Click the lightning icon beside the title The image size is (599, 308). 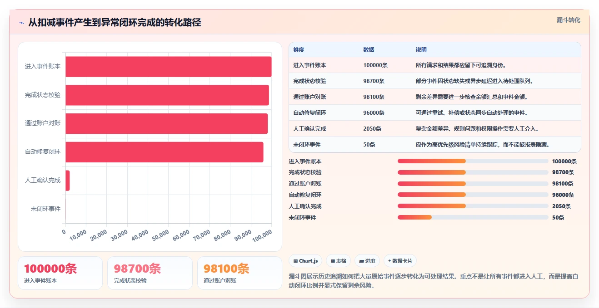[21, 23]
